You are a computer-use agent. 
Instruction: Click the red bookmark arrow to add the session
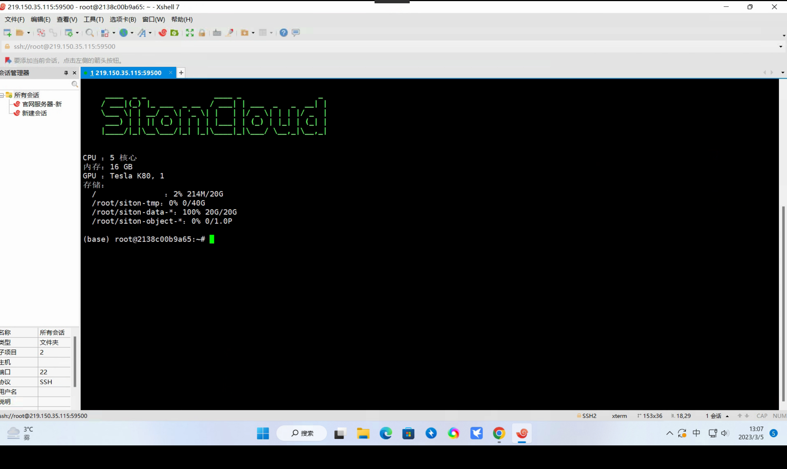(8, 60)
